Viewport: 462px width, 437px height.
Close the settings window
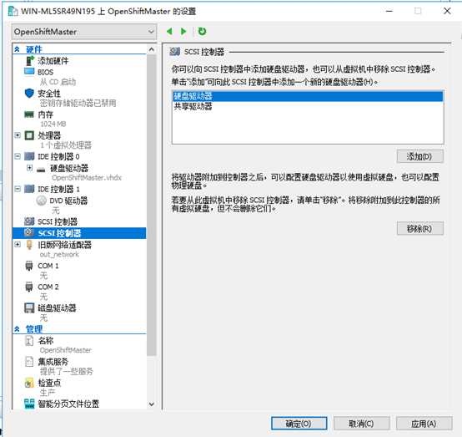click(x=447, y=11)
